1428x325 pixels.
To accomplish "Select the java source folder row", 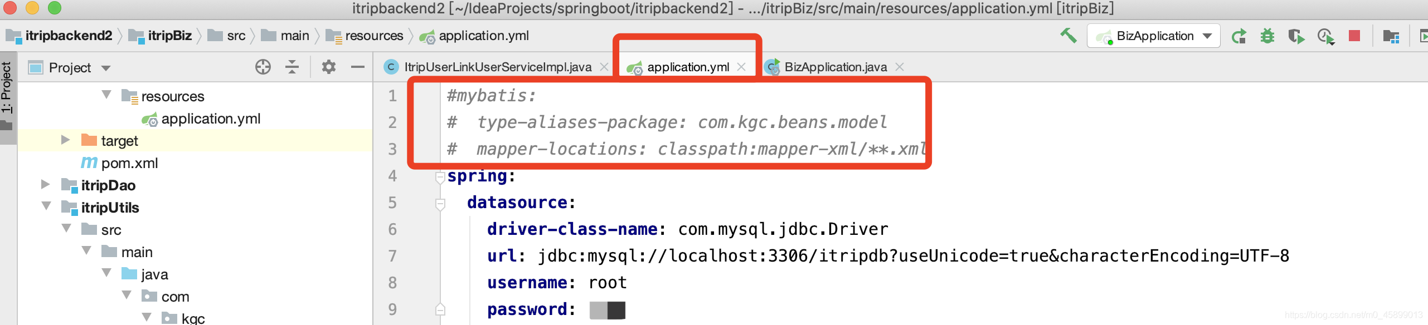I will 195,274.
